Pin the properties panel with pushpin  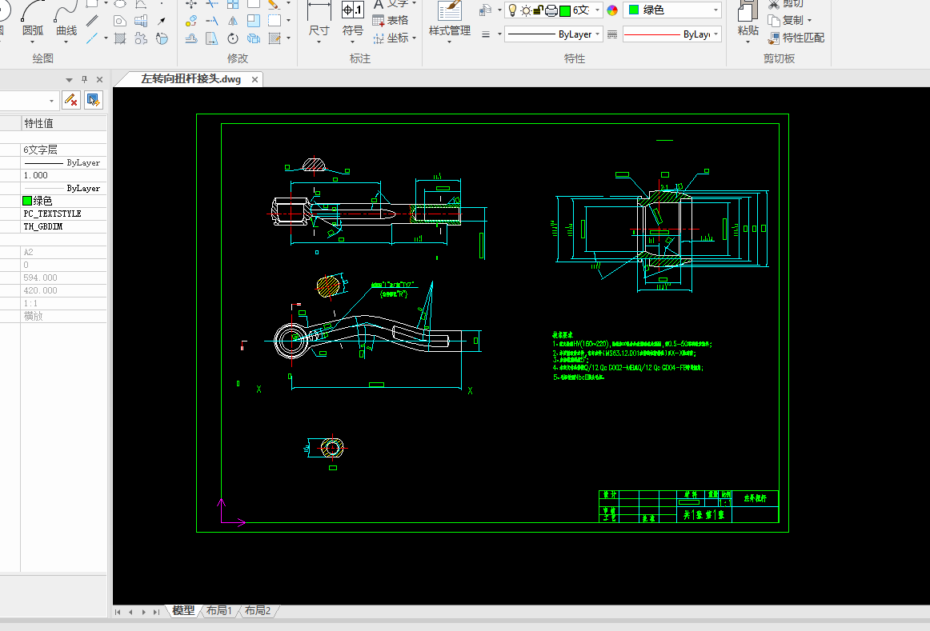point(85,79)
